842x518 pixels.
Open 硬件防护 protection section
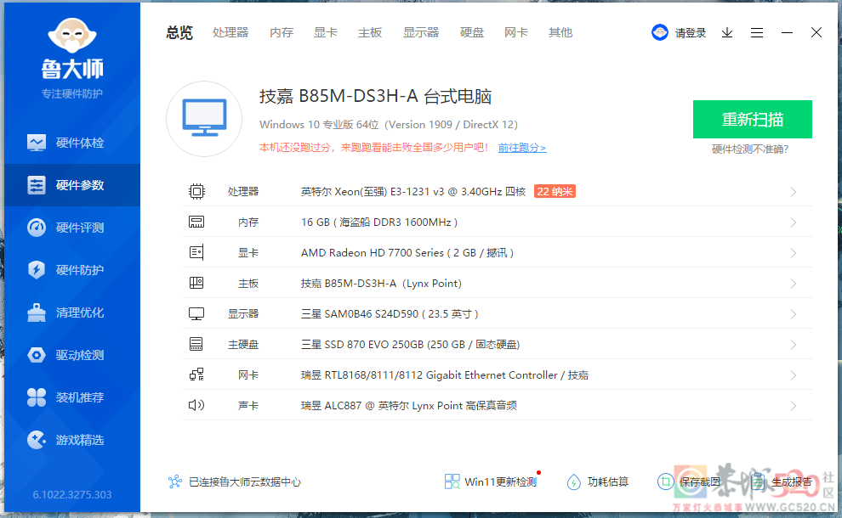(72, 270)
